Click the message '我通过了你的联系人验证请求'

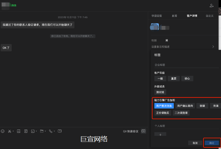(37, 25)
